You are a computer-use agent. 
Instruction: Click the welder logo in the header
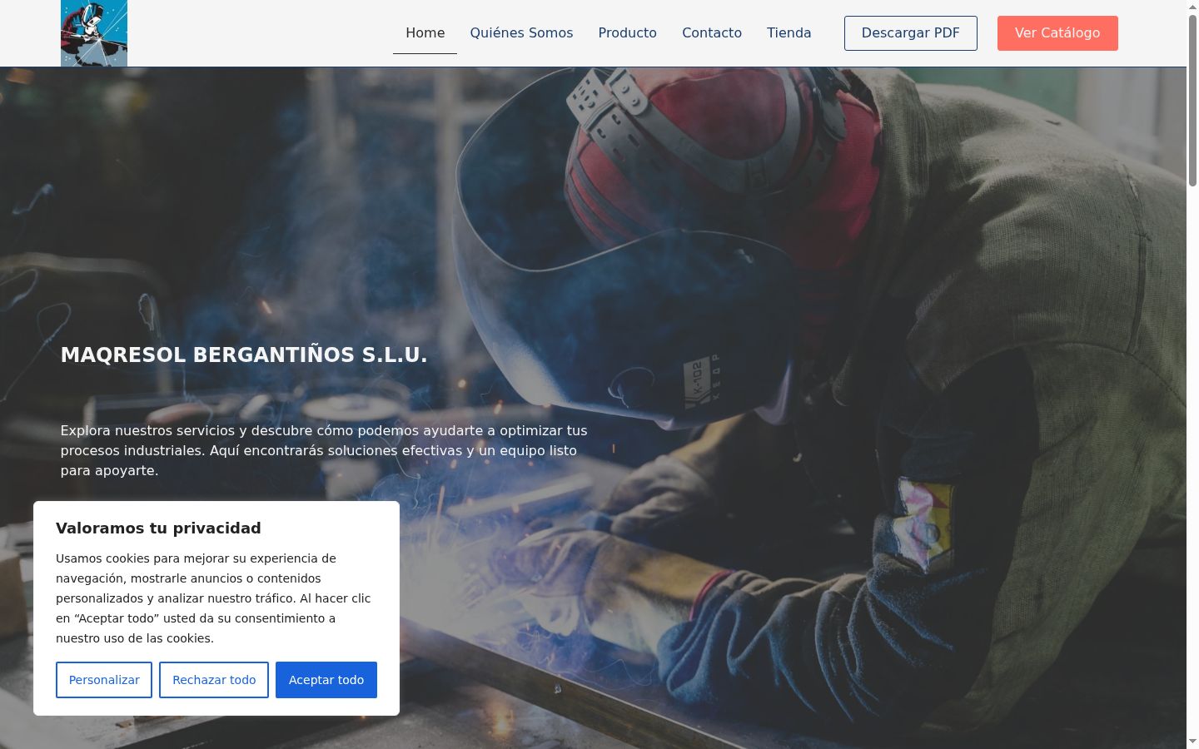pos(94,33)
